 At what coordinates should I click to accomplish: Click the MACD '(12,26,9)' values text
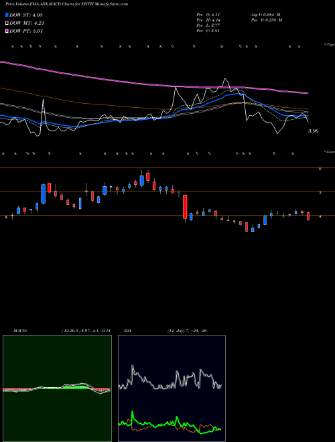(86, 331)
